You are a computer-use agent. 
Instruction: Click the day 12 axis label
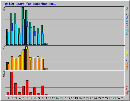tap(50, 98)
